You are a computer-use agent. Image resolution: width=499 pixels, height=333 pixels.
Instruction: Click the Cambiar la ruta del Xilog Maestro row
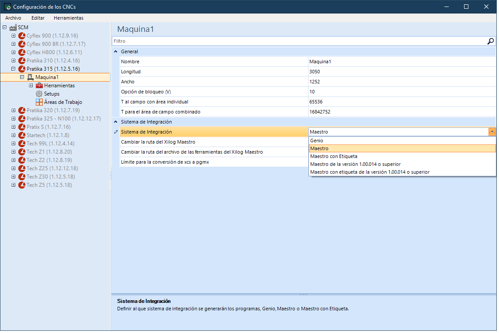(214, 142)
